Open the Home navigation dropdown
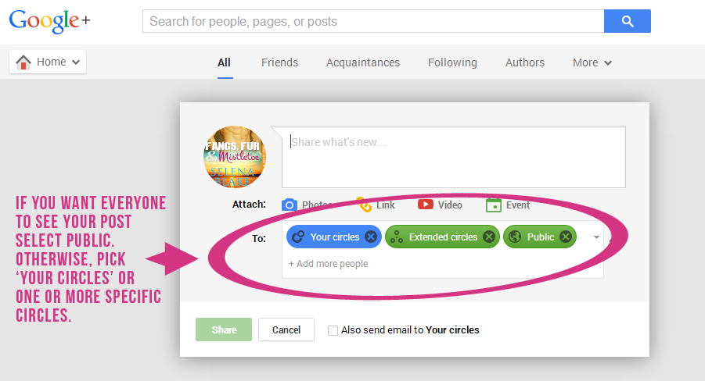705x381 pixels. 48,62
